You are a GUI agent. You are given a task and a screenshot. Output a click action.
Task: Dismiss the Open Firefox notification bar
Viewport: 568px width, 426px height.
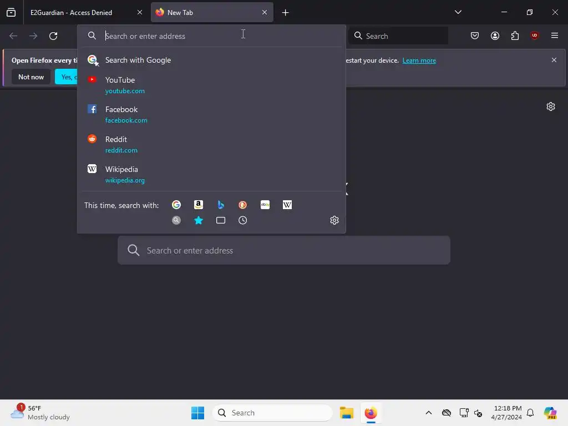click(x=554, y=60)
